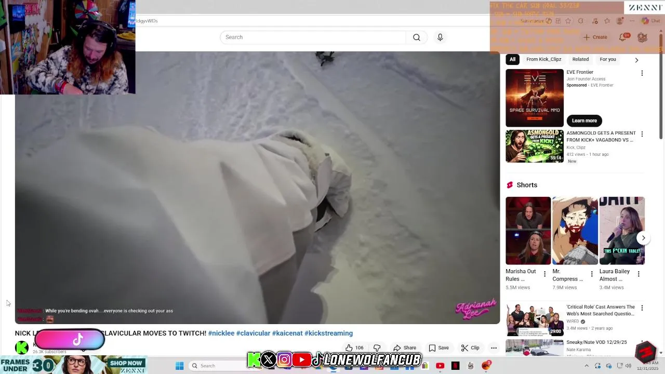Open browser favorites list icon
The width and height of the screenshot is (665, 374).
[607, 21]
